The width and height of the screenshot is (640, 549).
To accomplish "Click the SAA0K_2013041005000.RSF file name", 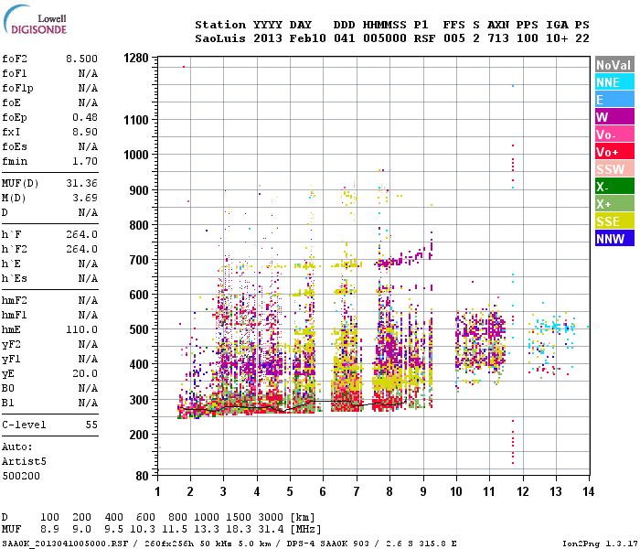I will [65, 544].
